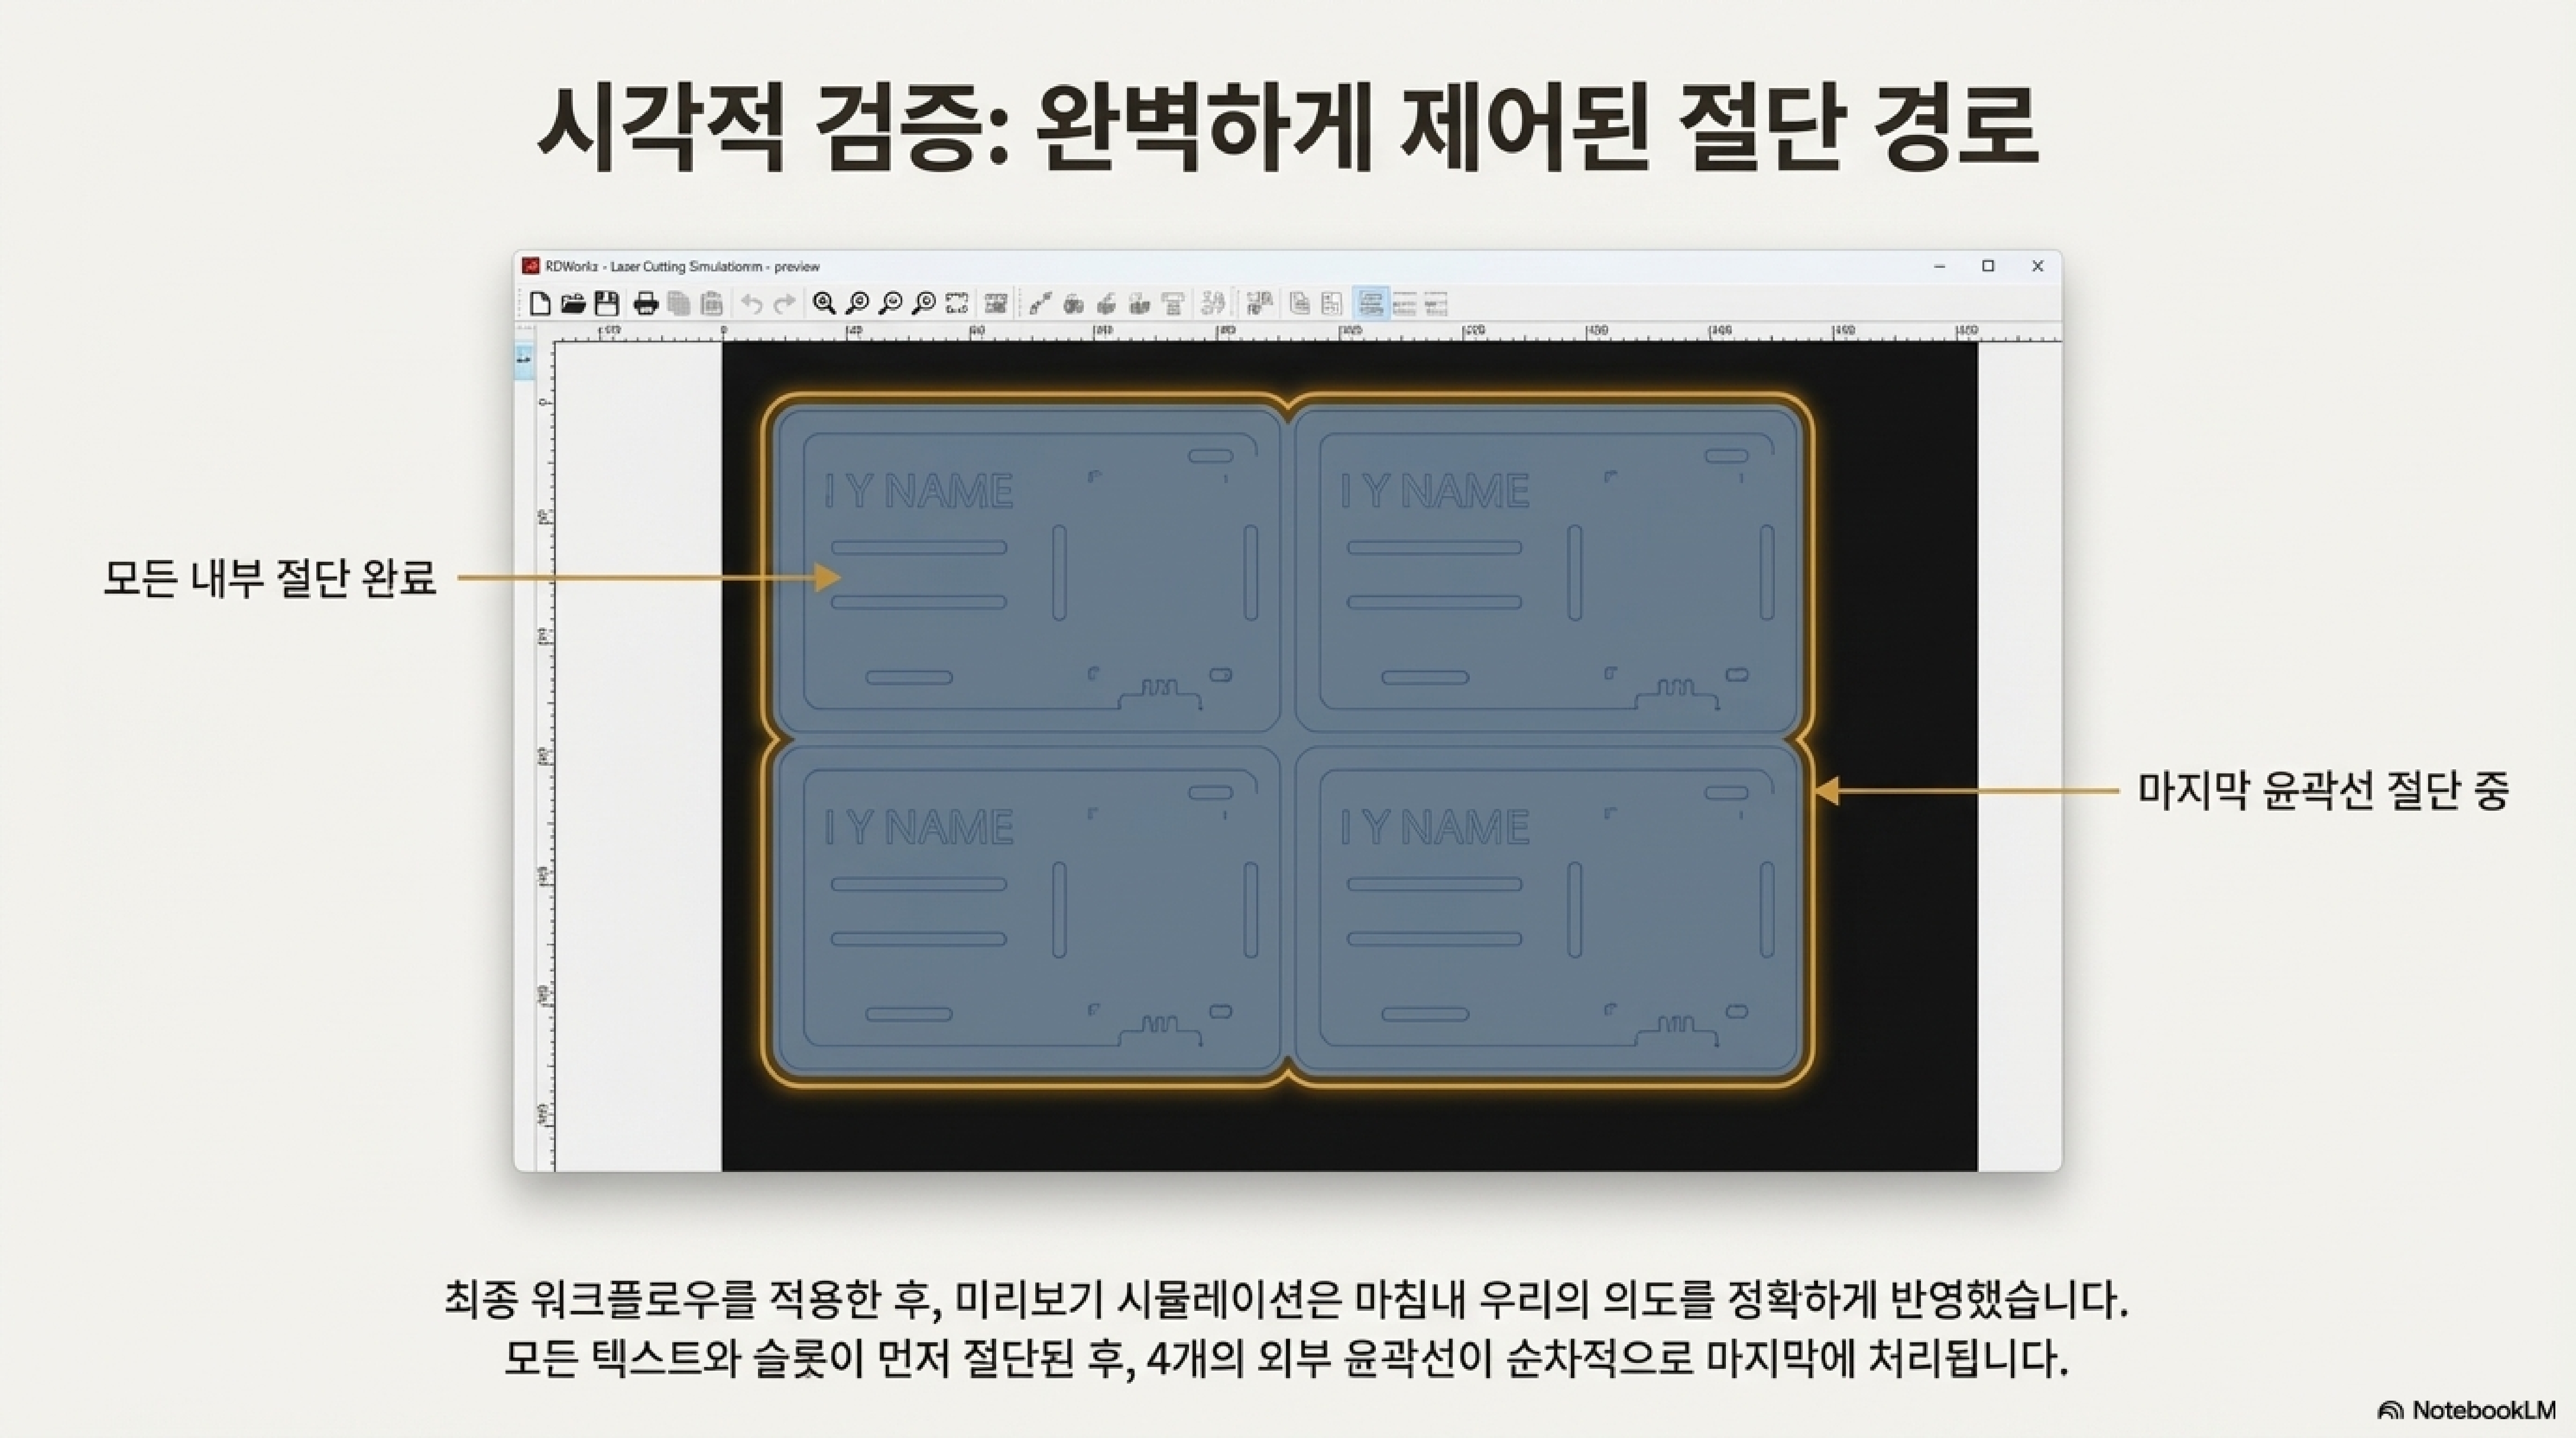
Task: Open a file with the folder icon
Action: click(573, 303)
